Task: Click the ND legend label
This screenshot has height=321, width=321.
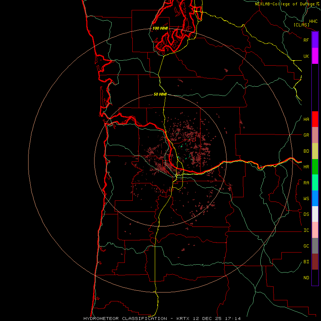Action: [306, 278]
